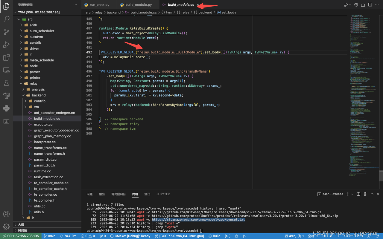This screenshot has height=239, width=383.
Task: Close the build_module.cc tab
Action: [x=198, y=5]
